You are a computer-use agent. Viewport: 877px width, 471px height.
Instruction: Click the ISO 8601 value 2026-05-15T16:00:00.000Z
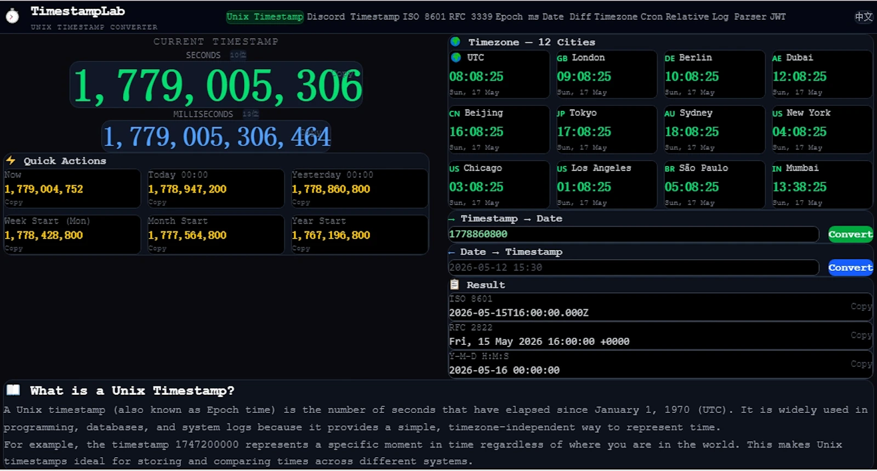pyautogui.click(x=519, y=313)
